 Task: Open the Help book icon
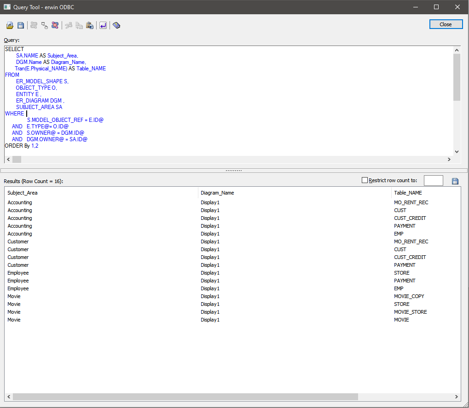(116, 25)
